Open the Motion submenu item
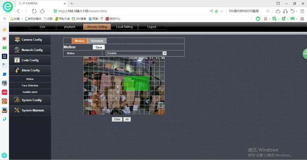 tap(30, 79)
